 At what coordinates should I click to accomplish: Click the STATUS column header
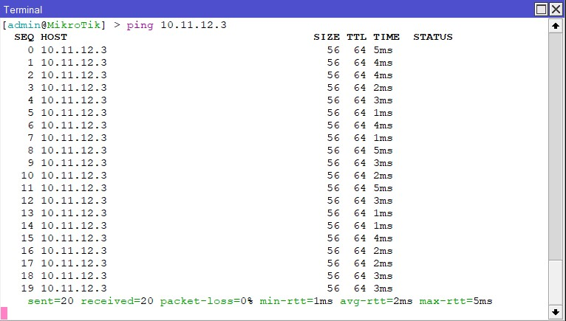point(433,37)
